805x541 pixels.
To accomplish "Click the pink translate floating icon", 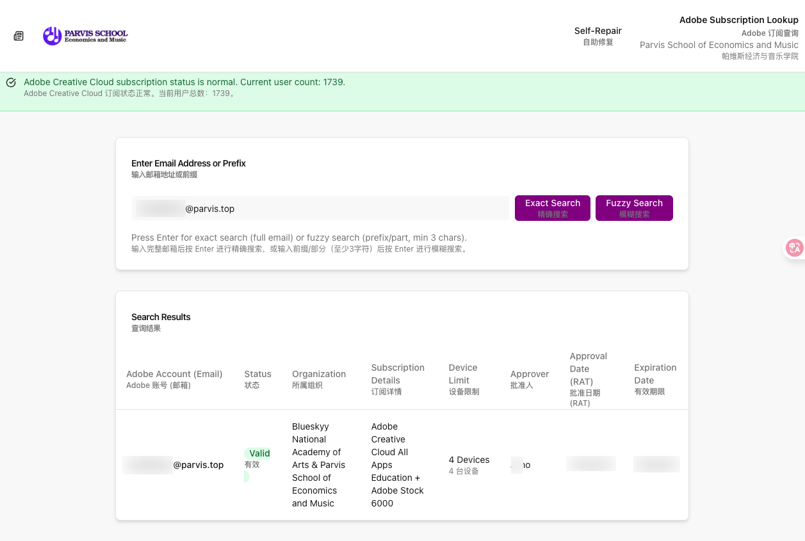I will pyautogui.click(x=795, y=248).
